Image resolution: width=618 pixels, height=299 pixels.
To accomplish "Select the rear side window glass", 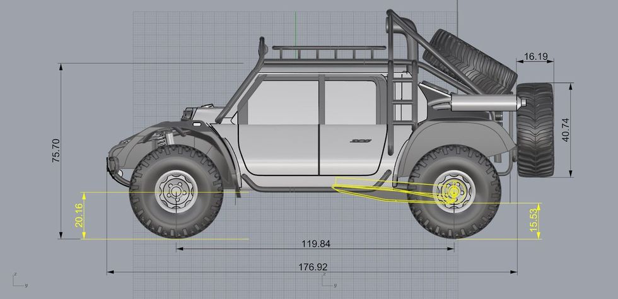I will pos(351,102).
